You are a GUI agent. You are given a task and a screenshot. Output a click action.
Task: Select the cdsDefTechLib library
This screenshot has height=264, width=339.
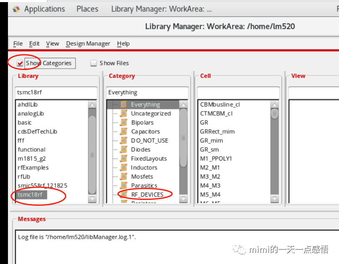37,132
